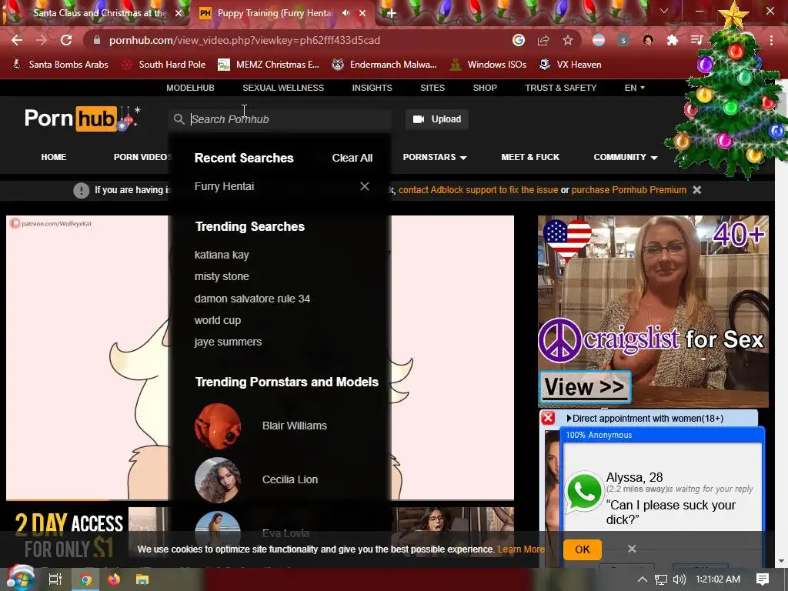The height and width of the screenshot is (591, 788).
Task: Bookmark this page with the star icon
Action: (568, 40)
